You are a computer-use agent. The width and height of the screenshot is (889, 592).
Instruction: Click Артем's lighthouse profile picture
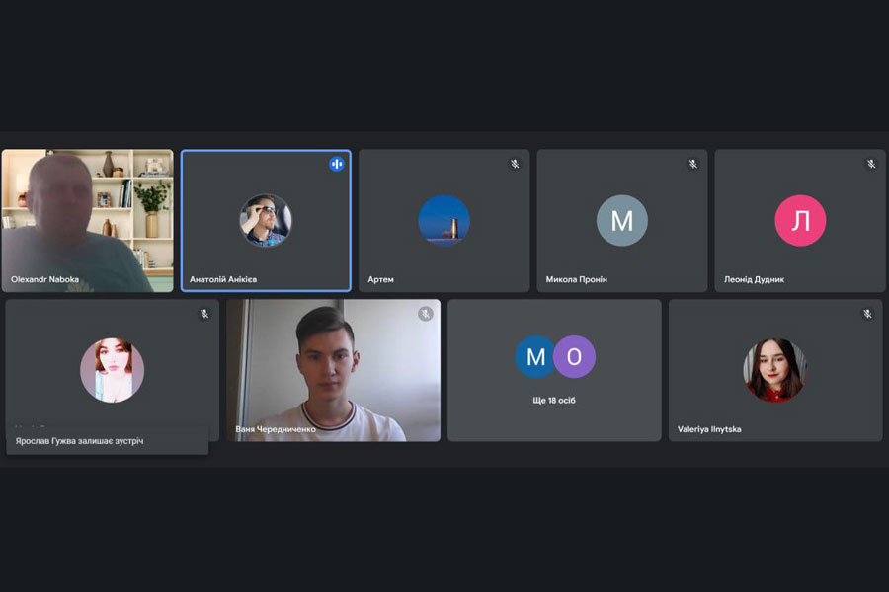pos(444,220)
